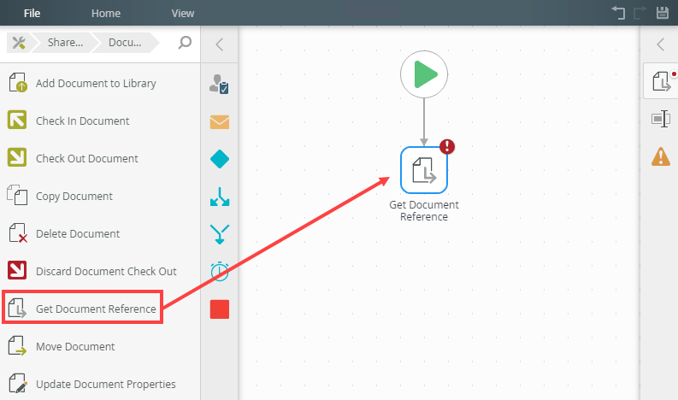
Task: Pick the red End step icon
Action: [220, 309]
